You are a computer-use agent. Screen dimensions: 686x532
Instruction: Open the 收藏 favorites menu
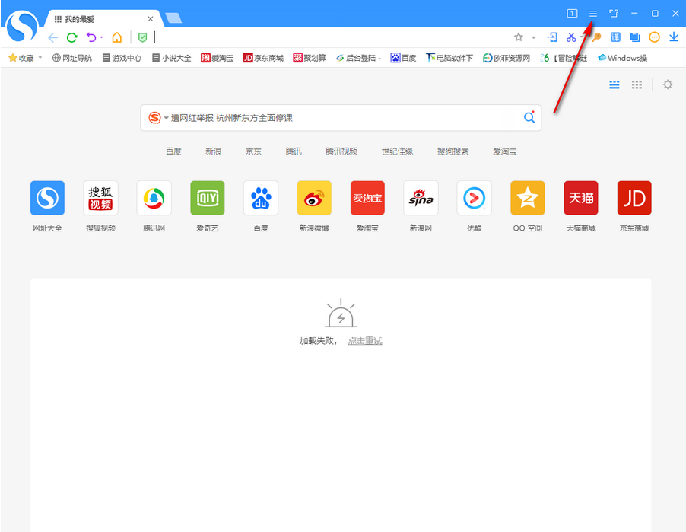pos(25,58)
